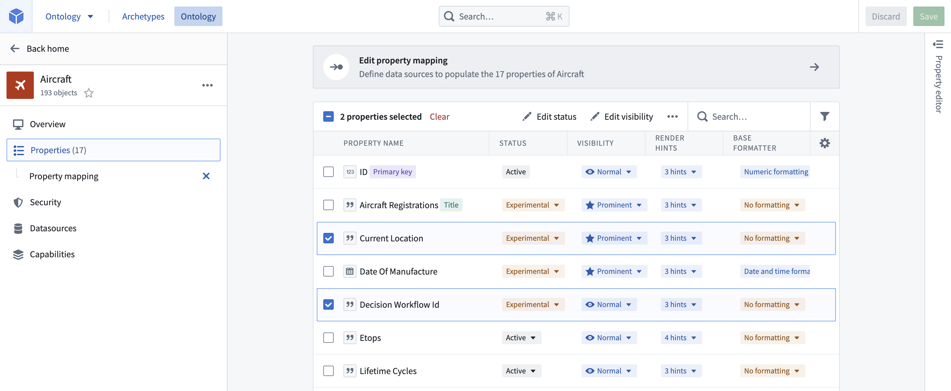Image resolution: width=951 pixels, height=391 pixels.
Task: Open the Capabilities sidebar item
Action: pos(113,254)
